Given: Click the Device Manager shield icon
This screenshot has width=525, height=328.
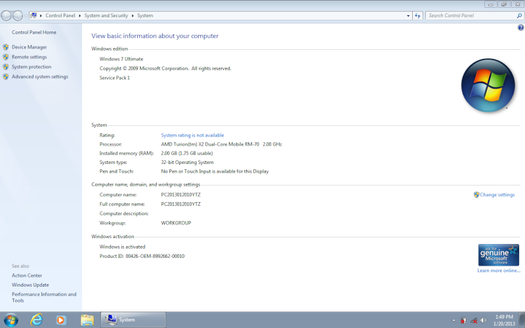Looking at the screenshot, I should coord(6,47).
